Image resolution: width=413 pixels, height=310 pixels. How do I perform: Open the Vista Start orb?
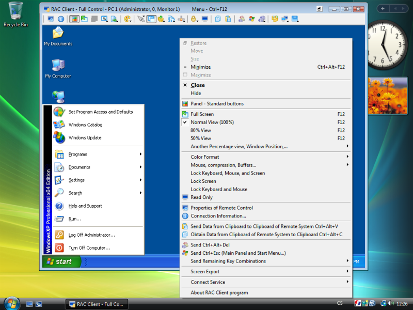tap(12, 303)
